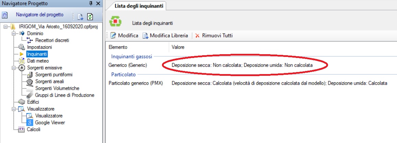Select Sorgenti puntiformi tree item

pos(54,75)
